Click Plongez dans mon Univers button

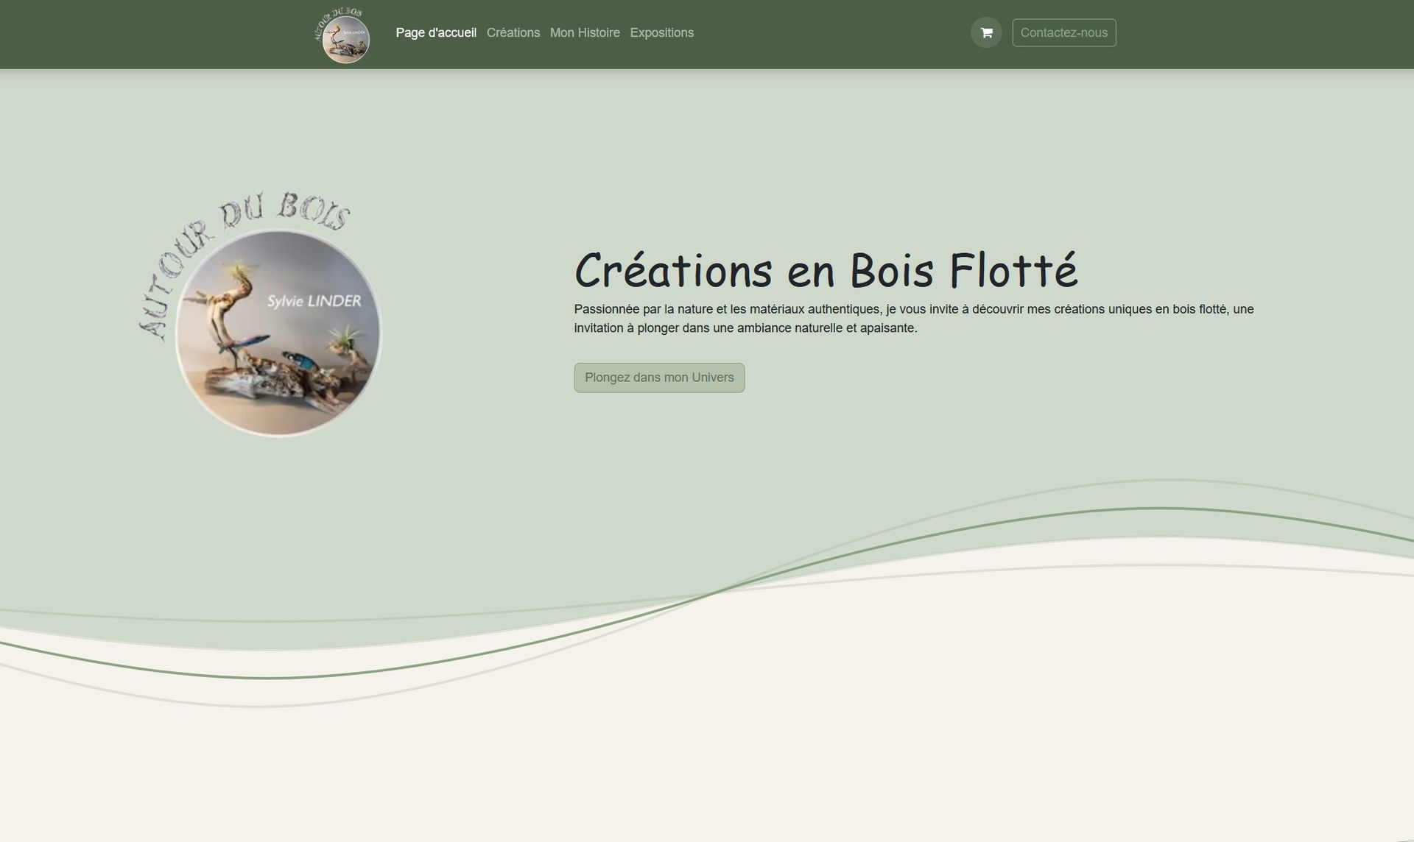click(x=659, y=378)
